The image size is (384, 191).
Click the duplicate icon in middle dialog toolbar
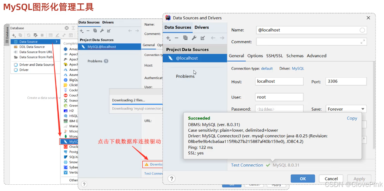point(95,31)
